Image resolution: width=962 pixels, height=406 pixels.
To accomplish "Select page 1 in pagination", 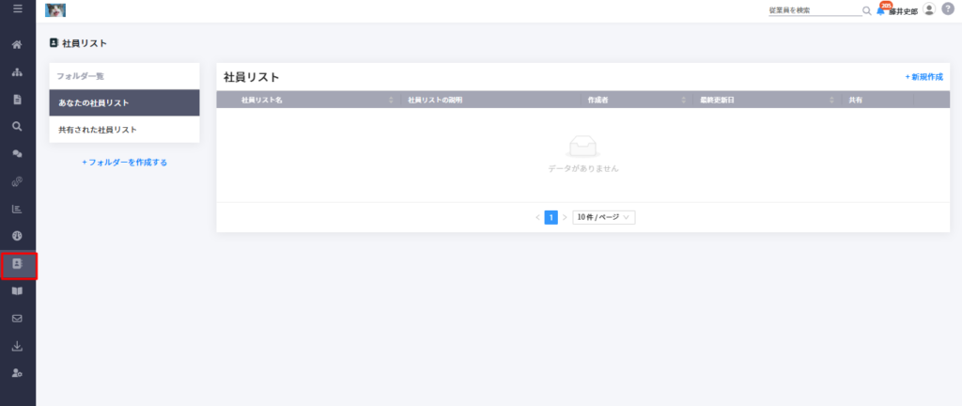I will click(x=551, y=218).
